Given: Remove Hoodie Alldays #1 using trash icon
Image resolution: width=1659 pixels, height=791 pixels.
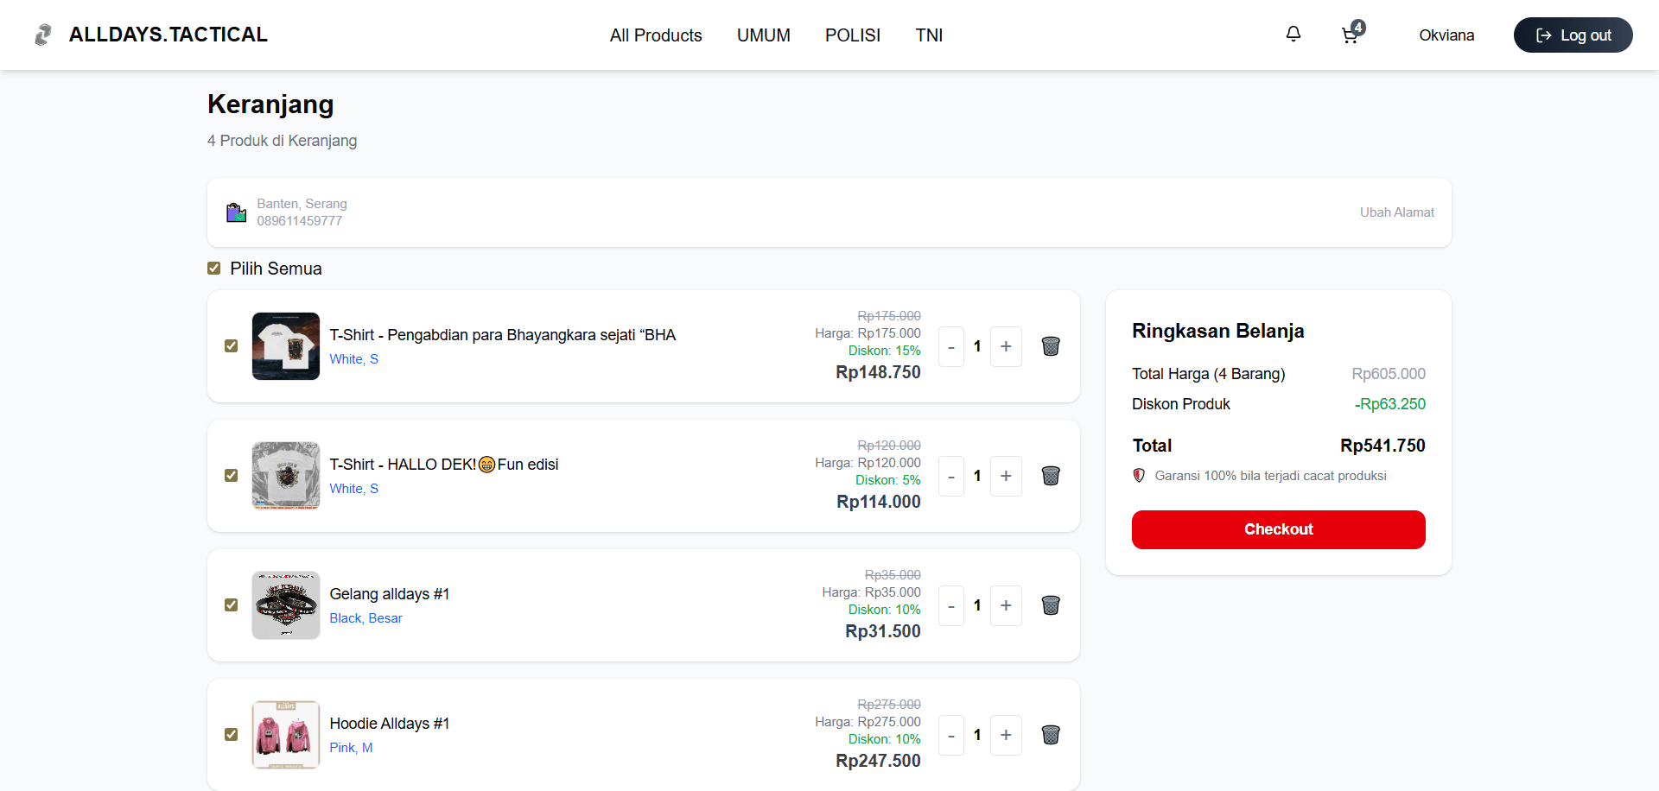Looking at the screenshot, I should tap(1051, 735).
